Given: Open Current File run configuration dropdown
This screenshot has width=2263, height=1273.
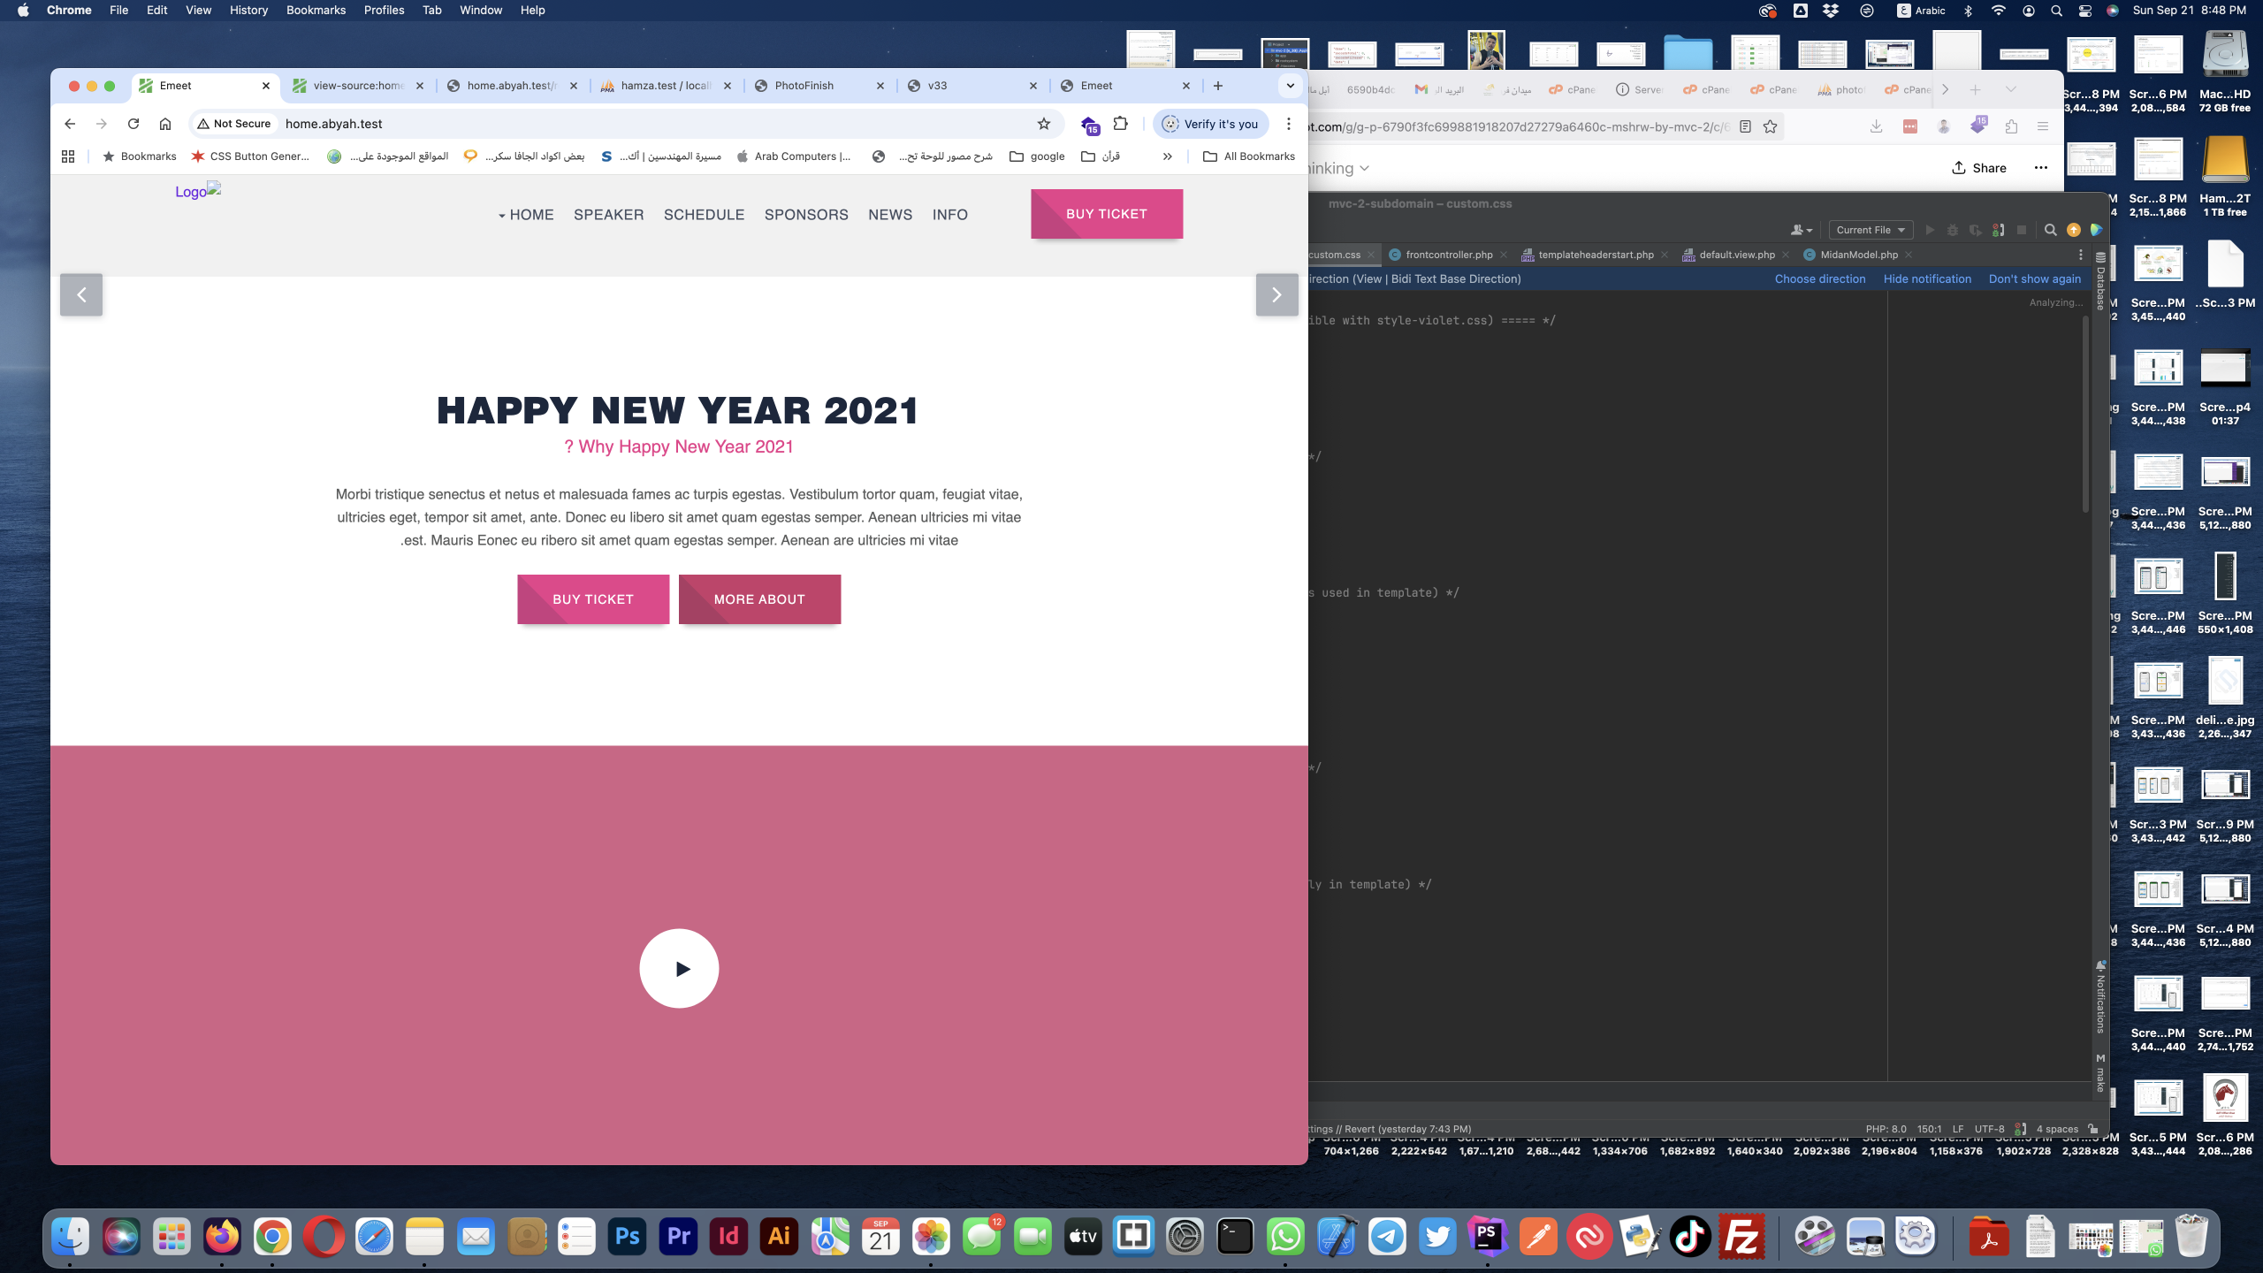Looking at the screenshot, I should (x=1870, y=230).
